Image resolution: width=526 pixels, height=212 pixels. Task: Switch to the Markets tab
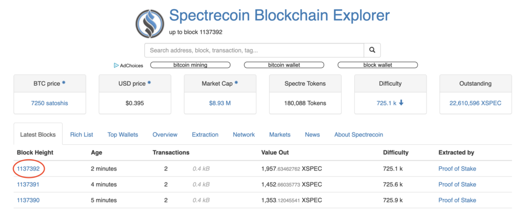point(280,134)
